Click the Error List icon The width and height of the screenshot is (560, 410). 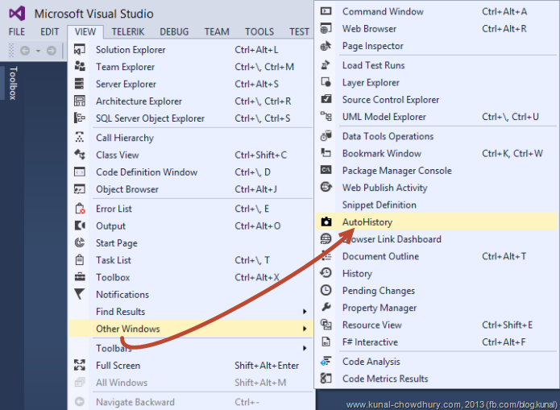tap(80, 209)
